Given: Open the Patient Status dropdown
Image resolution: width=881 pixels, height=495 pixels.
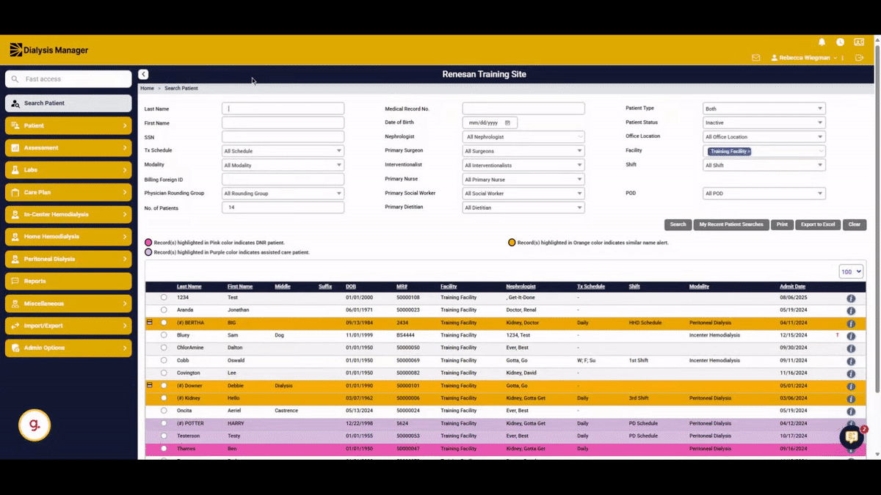Looking at the screenshot, I should click(764, 122).
